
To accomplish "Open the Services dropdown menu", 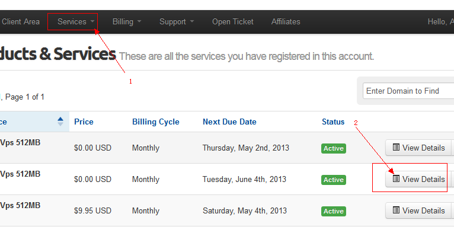I will [x=76, y=21].
